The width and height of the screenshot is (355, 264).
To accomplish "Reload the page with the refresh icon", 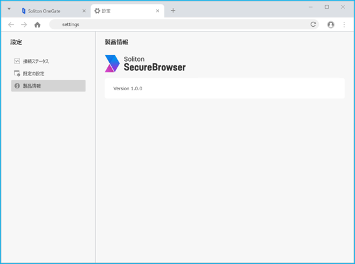I will pos(313,24).
